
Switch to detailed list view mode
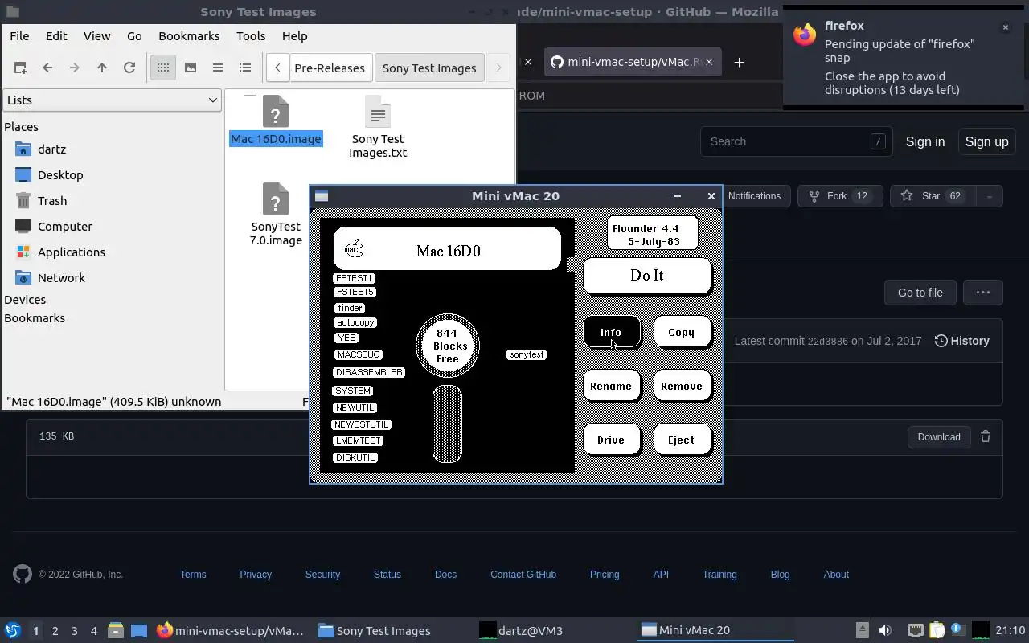tap(245, 68)
